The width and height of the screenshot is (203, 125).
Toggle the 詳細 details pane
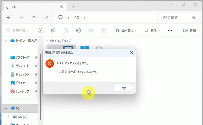(189, 30)
